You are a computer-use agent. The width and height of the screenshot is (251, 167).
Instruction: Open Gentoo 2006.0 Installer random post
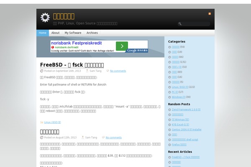click(187, 129)
